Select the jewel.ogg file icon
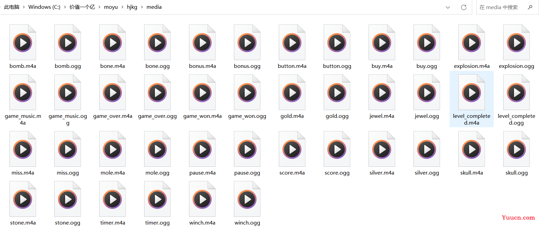Screen dimensions: 539x236 (x=427, y=92)
